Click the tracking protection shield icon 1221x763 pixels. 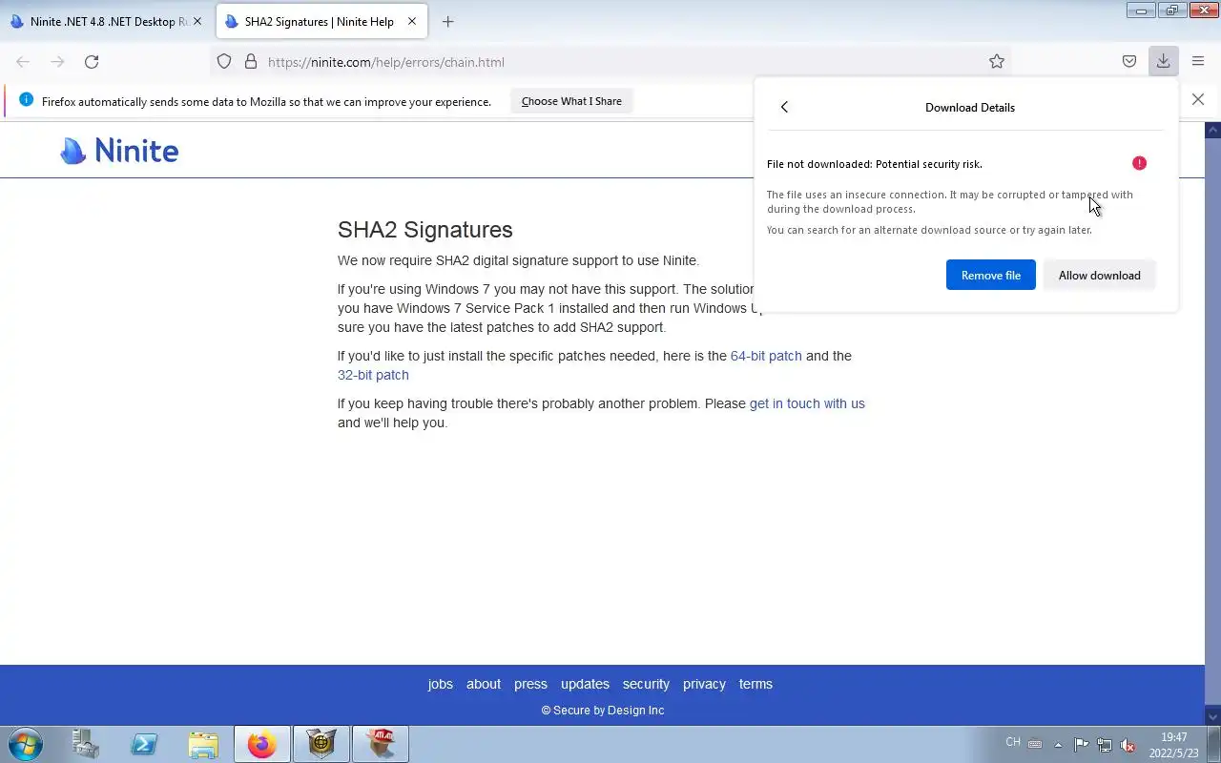224,61
